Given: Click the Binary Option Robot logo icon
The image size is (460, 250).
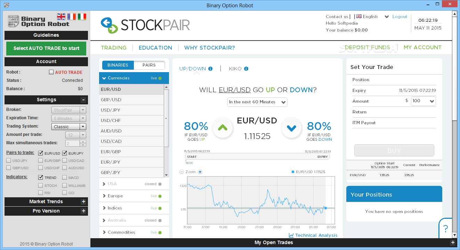Looking at the screenshot, I should pos(13,21).
